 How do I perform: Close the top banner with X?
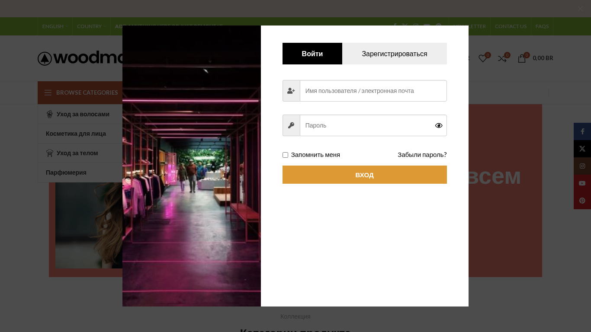[x=580, y=9]
